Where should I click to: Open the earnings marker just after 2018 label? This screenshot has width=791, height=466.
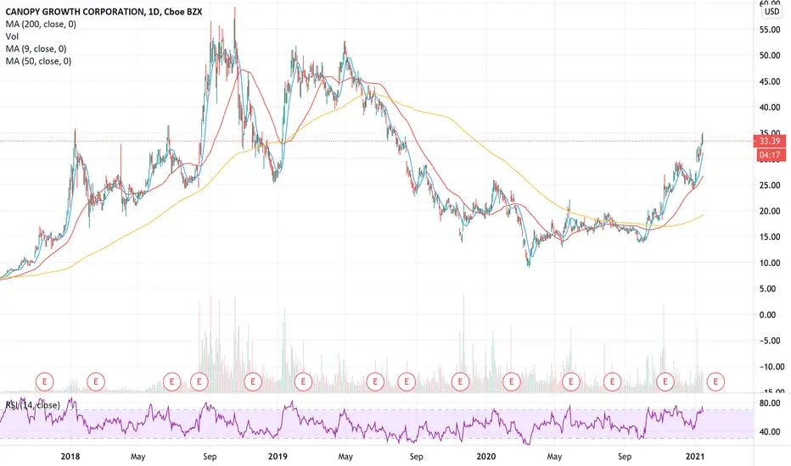coord(96,382)
